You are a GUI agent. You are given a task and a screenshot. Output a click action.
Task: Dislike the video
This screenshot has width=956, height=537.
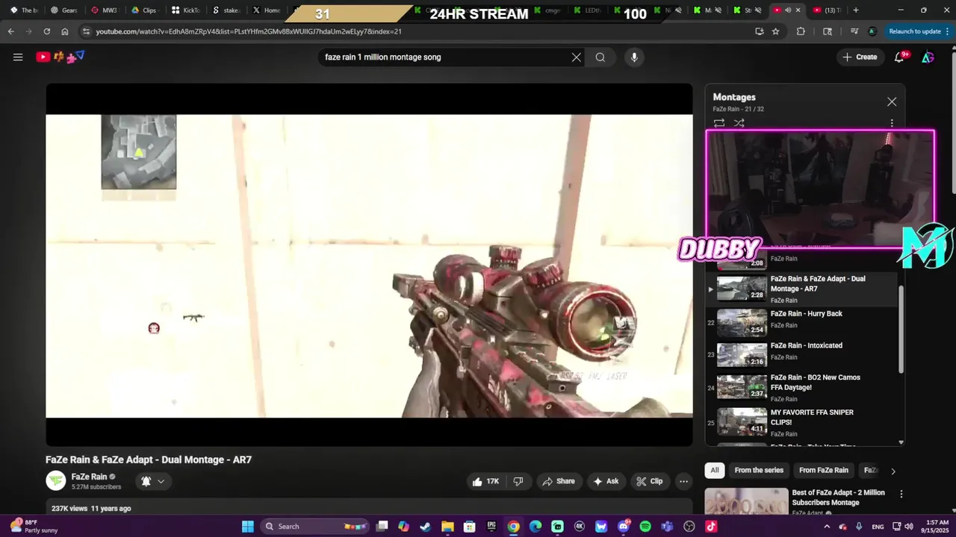[518, 481]
